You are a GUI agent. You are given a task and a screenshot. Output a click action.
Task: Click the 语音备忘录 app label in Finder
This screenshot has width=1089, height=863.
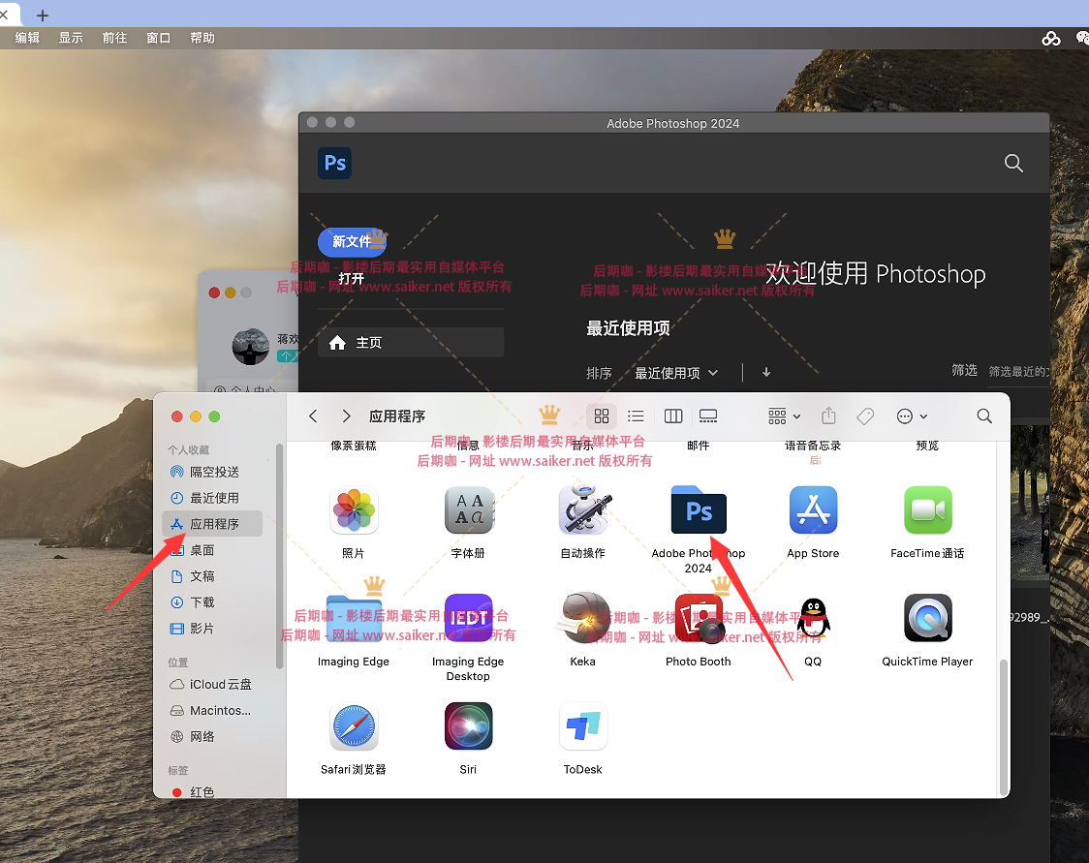tap(813, 446)
